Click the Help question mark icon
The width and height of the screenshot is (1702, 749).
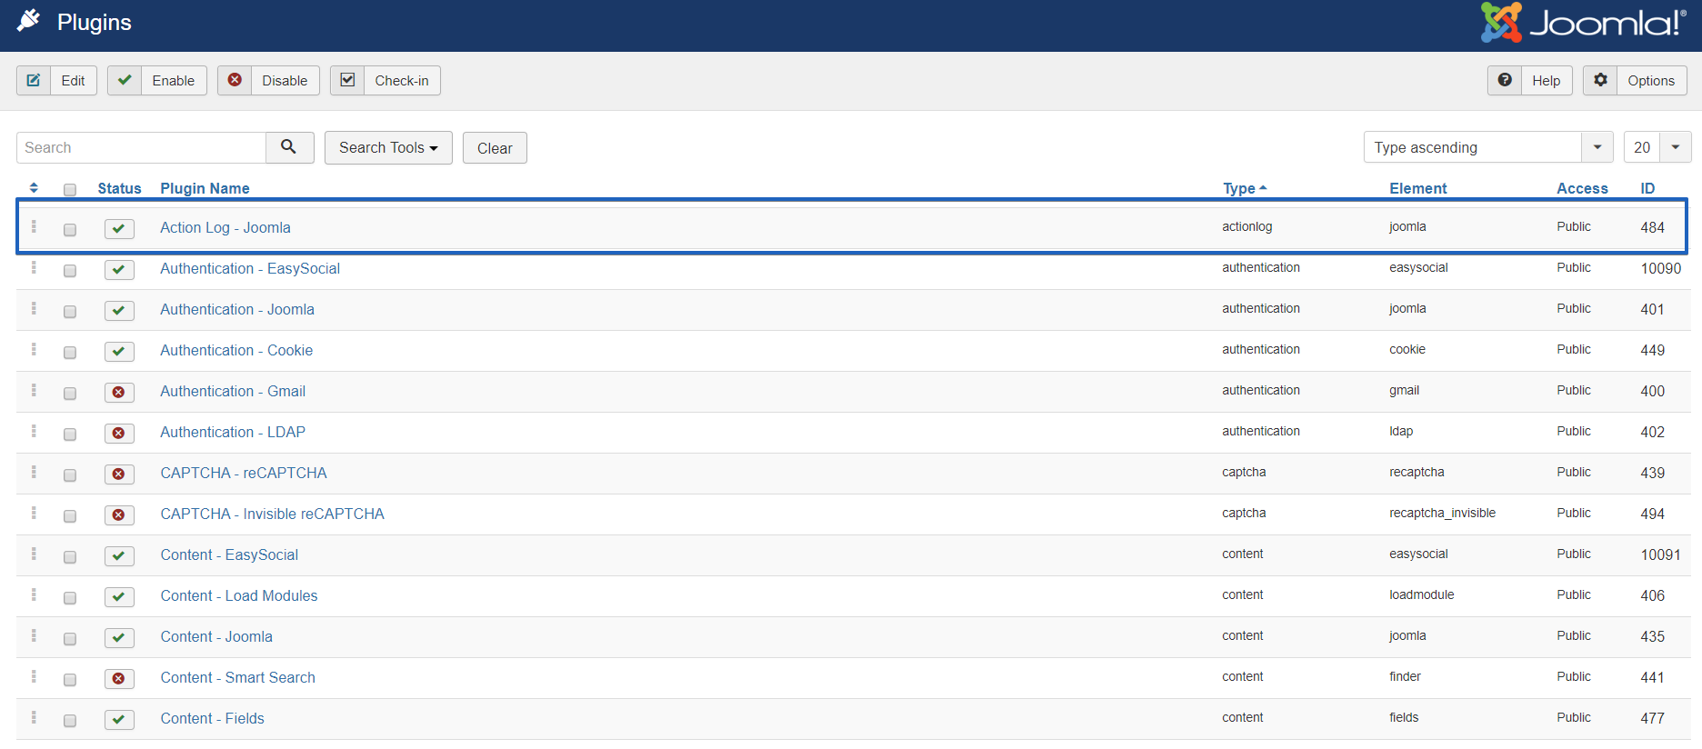tap(1505, 80)
